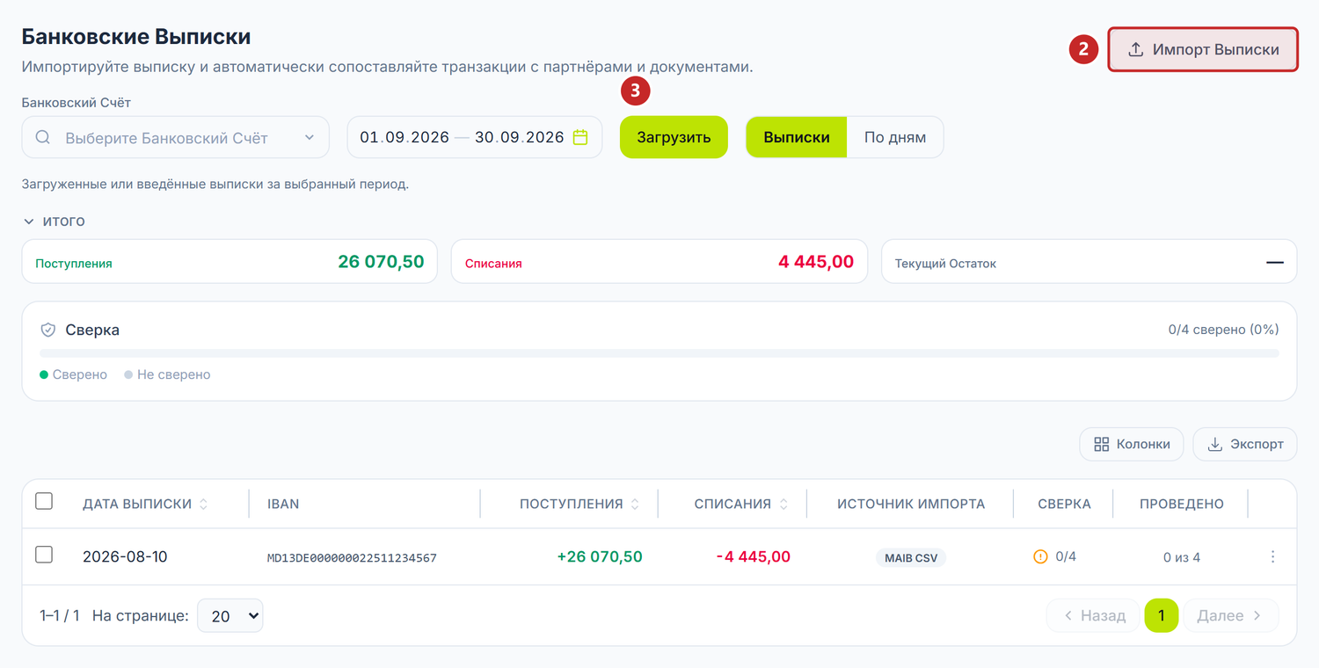Click the Поступления total card
This screenshot has width=1319, height=668.
230,262
